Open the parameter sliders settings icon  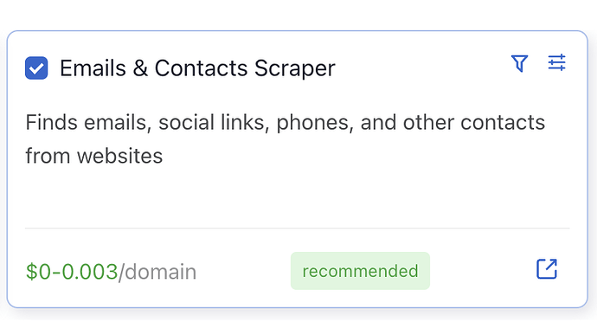[x=556, y=62]
